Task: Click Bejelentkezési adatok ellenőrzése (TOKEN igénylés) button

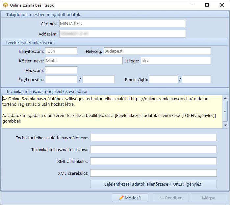Action: click(x=153, y=184)
